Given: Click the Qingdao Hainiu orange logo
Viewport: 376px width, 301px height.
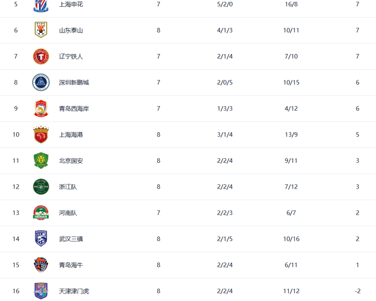Looking at the screenshot, I should (41, 265).
